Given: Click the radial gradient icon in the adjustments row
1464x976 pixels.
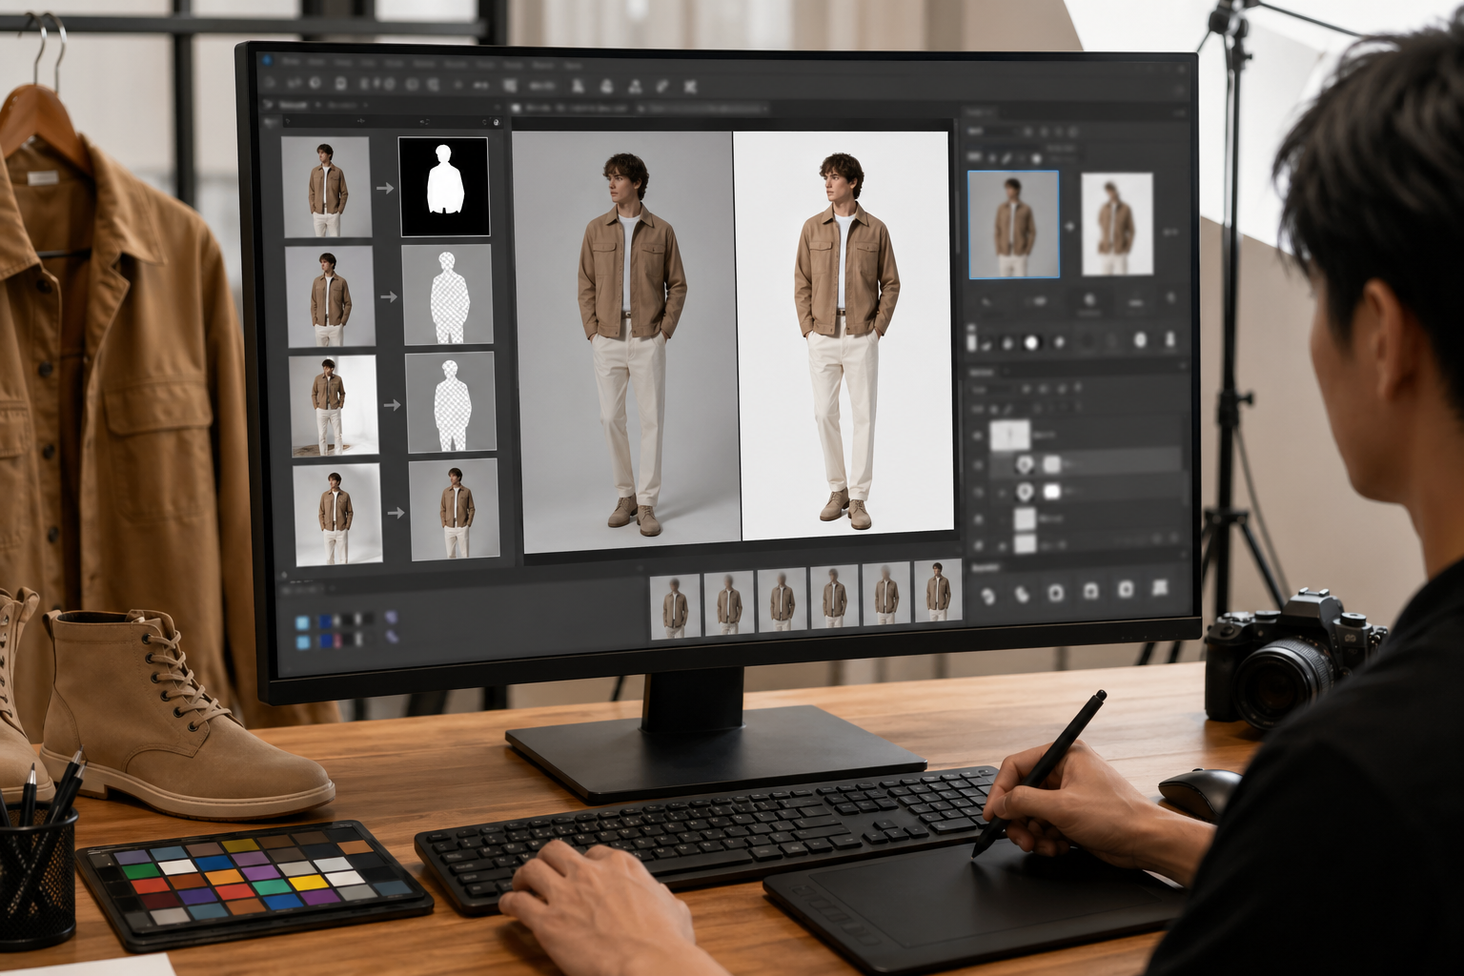Looking at the screenshot, I should pos(1032,341).
